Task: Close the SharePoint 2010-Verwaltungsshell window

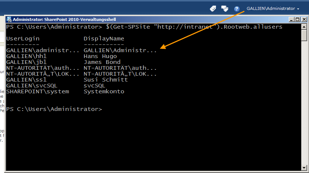Action: (304, 19)
